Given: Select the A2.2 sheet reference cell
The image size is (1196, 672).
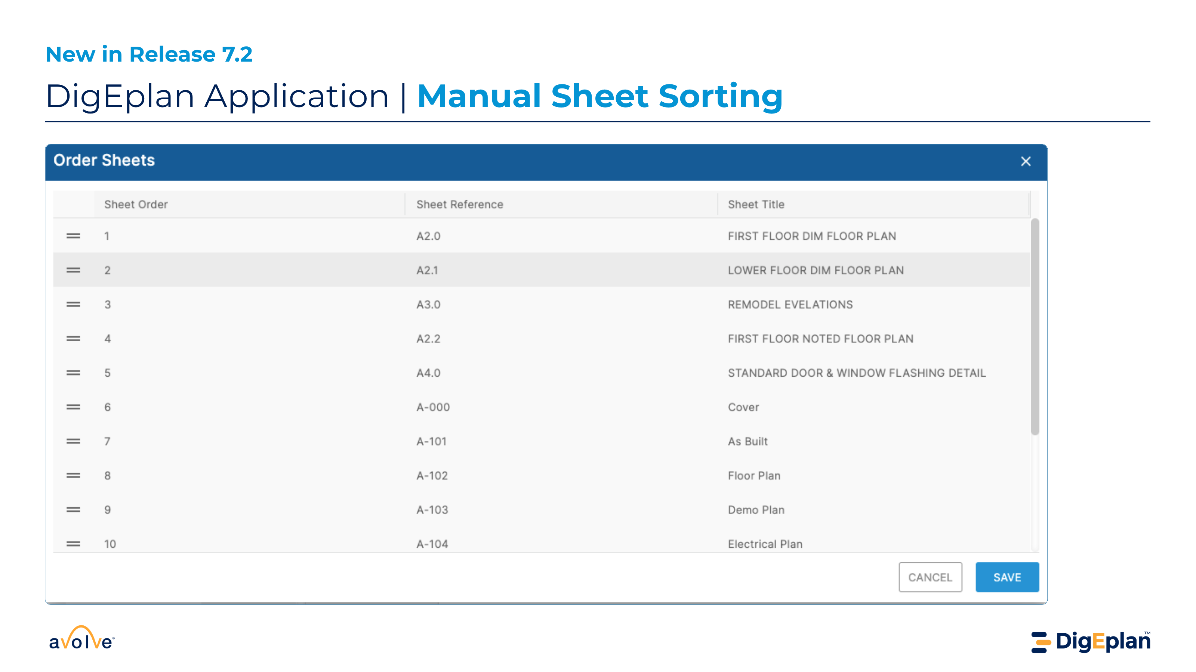Looking at the screenshot, I should point(428,339).
